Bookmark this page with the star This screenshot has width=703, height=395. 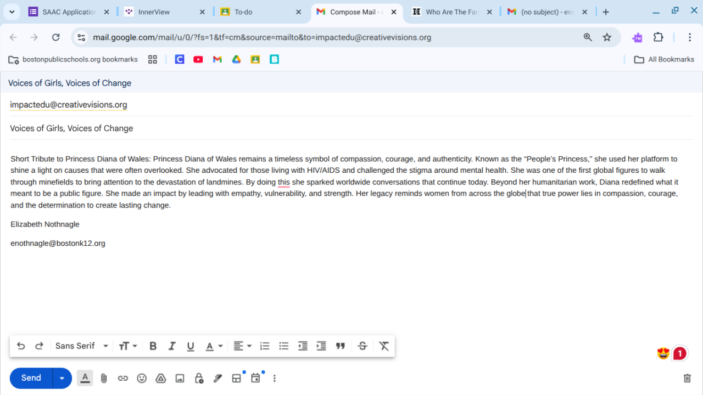tap(607, 37)
